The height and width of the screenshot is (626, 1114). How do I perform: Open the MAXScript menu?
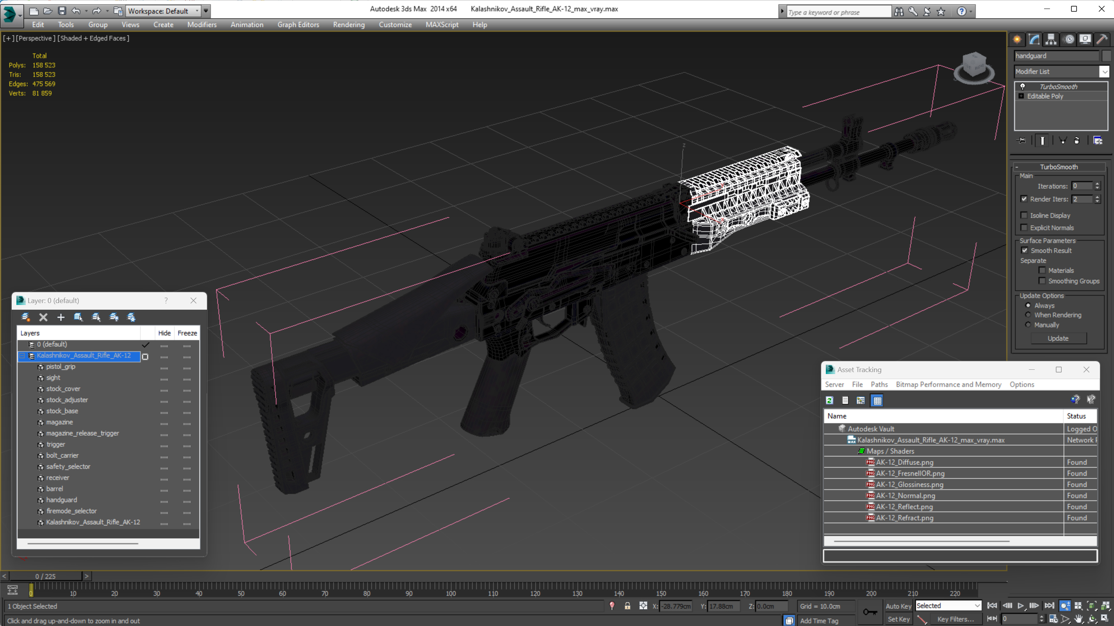[442, 25]
